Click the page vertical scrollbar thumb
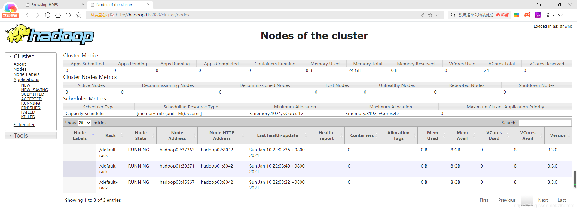 (575, 179)
